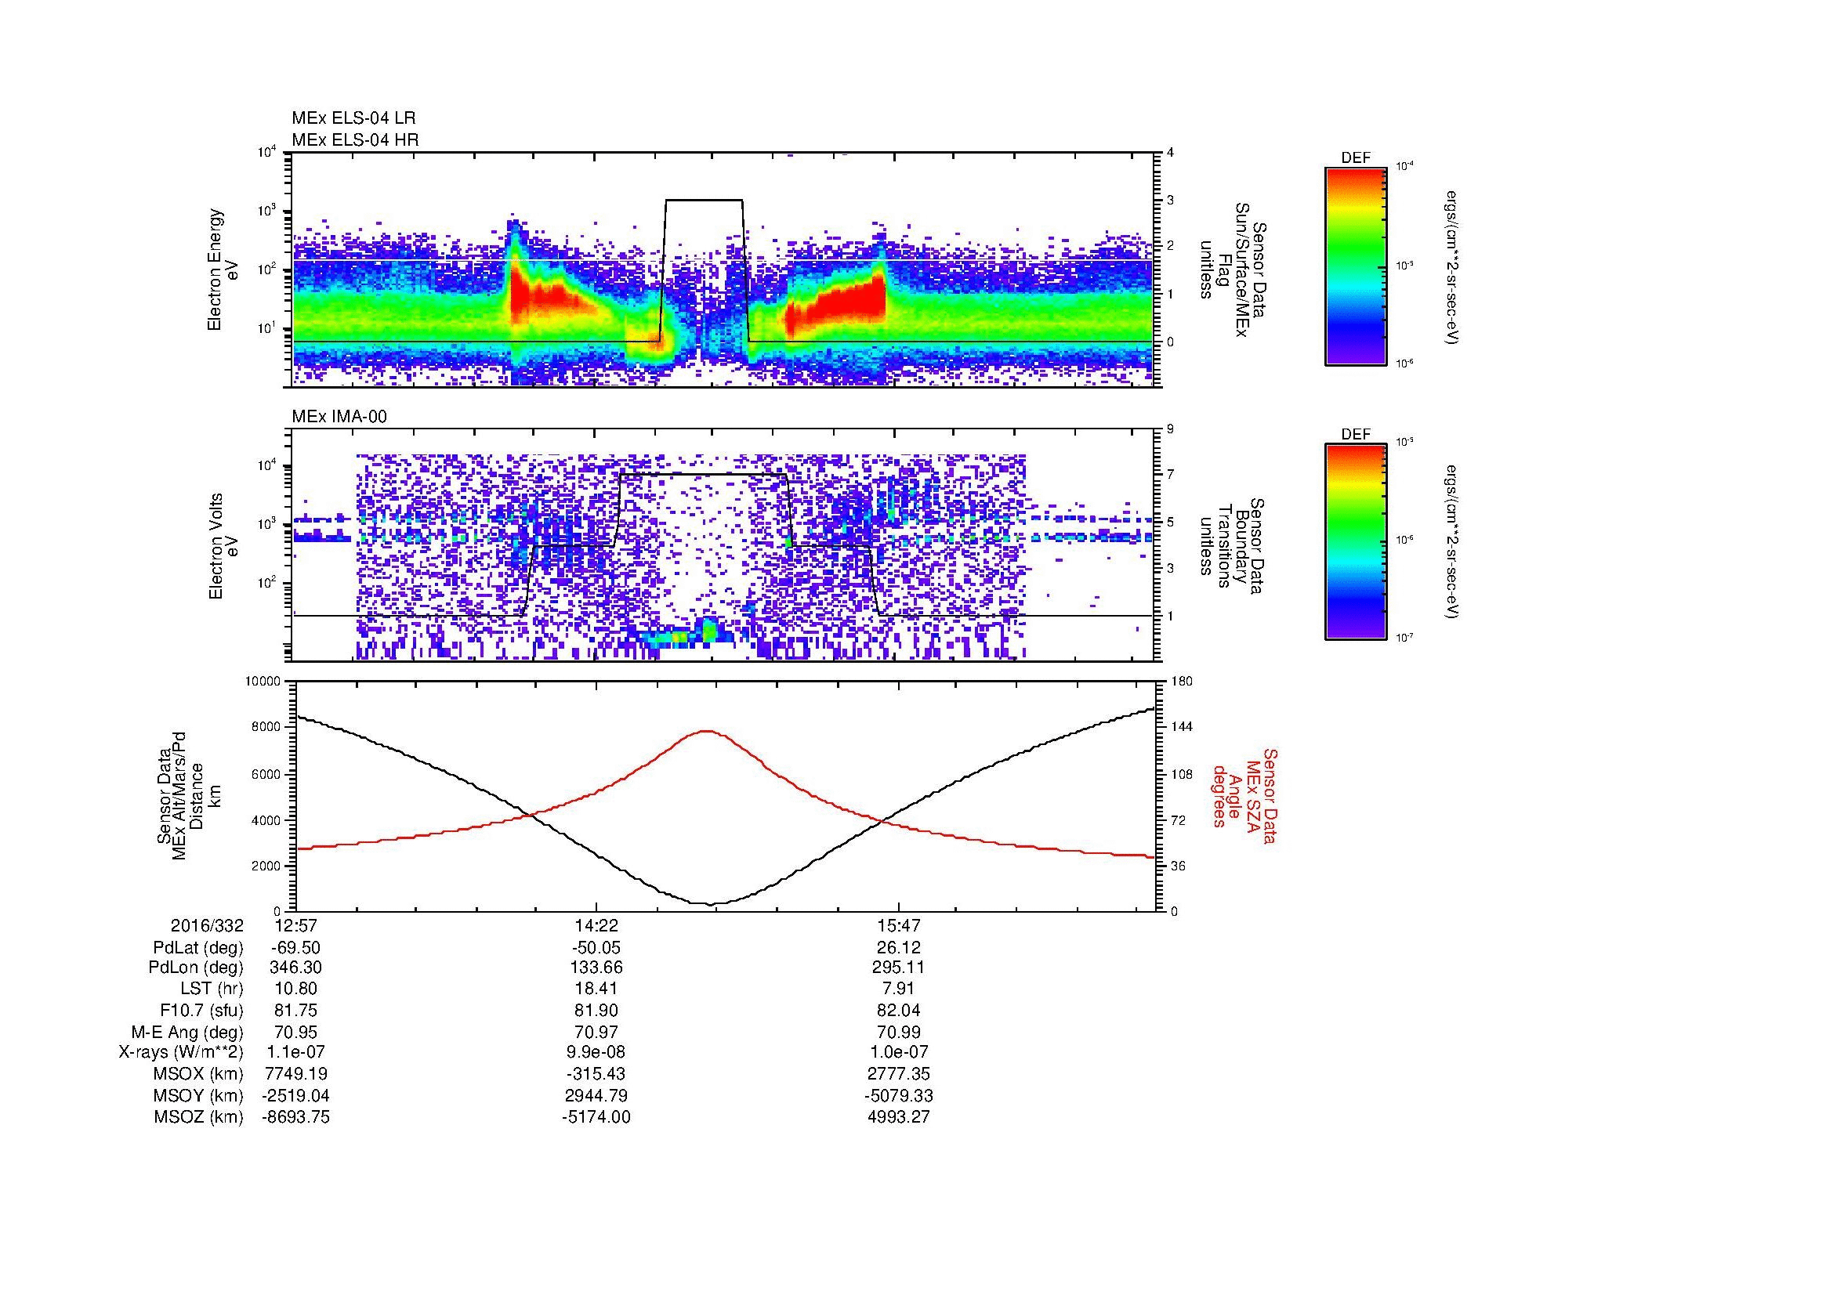
Task: Click the 'MEx ELS-04 HR' panel title
Action: coord(355,139)
